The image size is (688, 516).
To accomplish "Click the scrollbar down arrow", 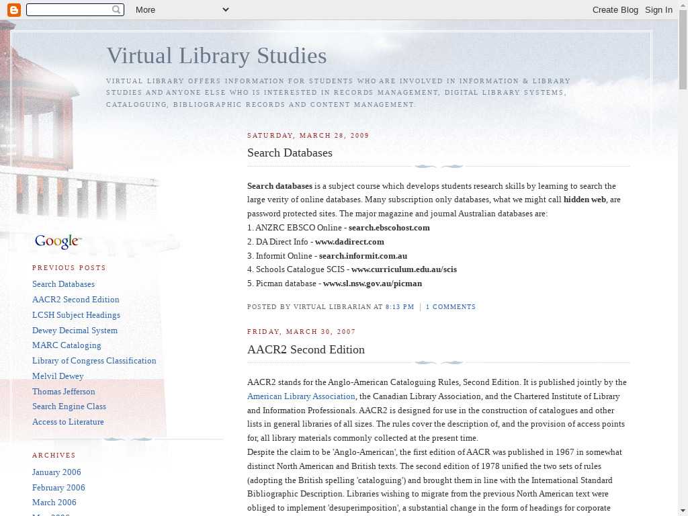I will [683, 510].
